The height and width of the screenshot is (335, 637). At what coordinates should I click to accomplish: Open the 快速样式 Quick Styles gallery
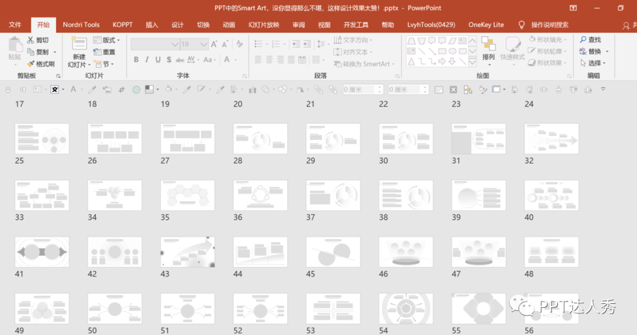(x=513, y=51)
